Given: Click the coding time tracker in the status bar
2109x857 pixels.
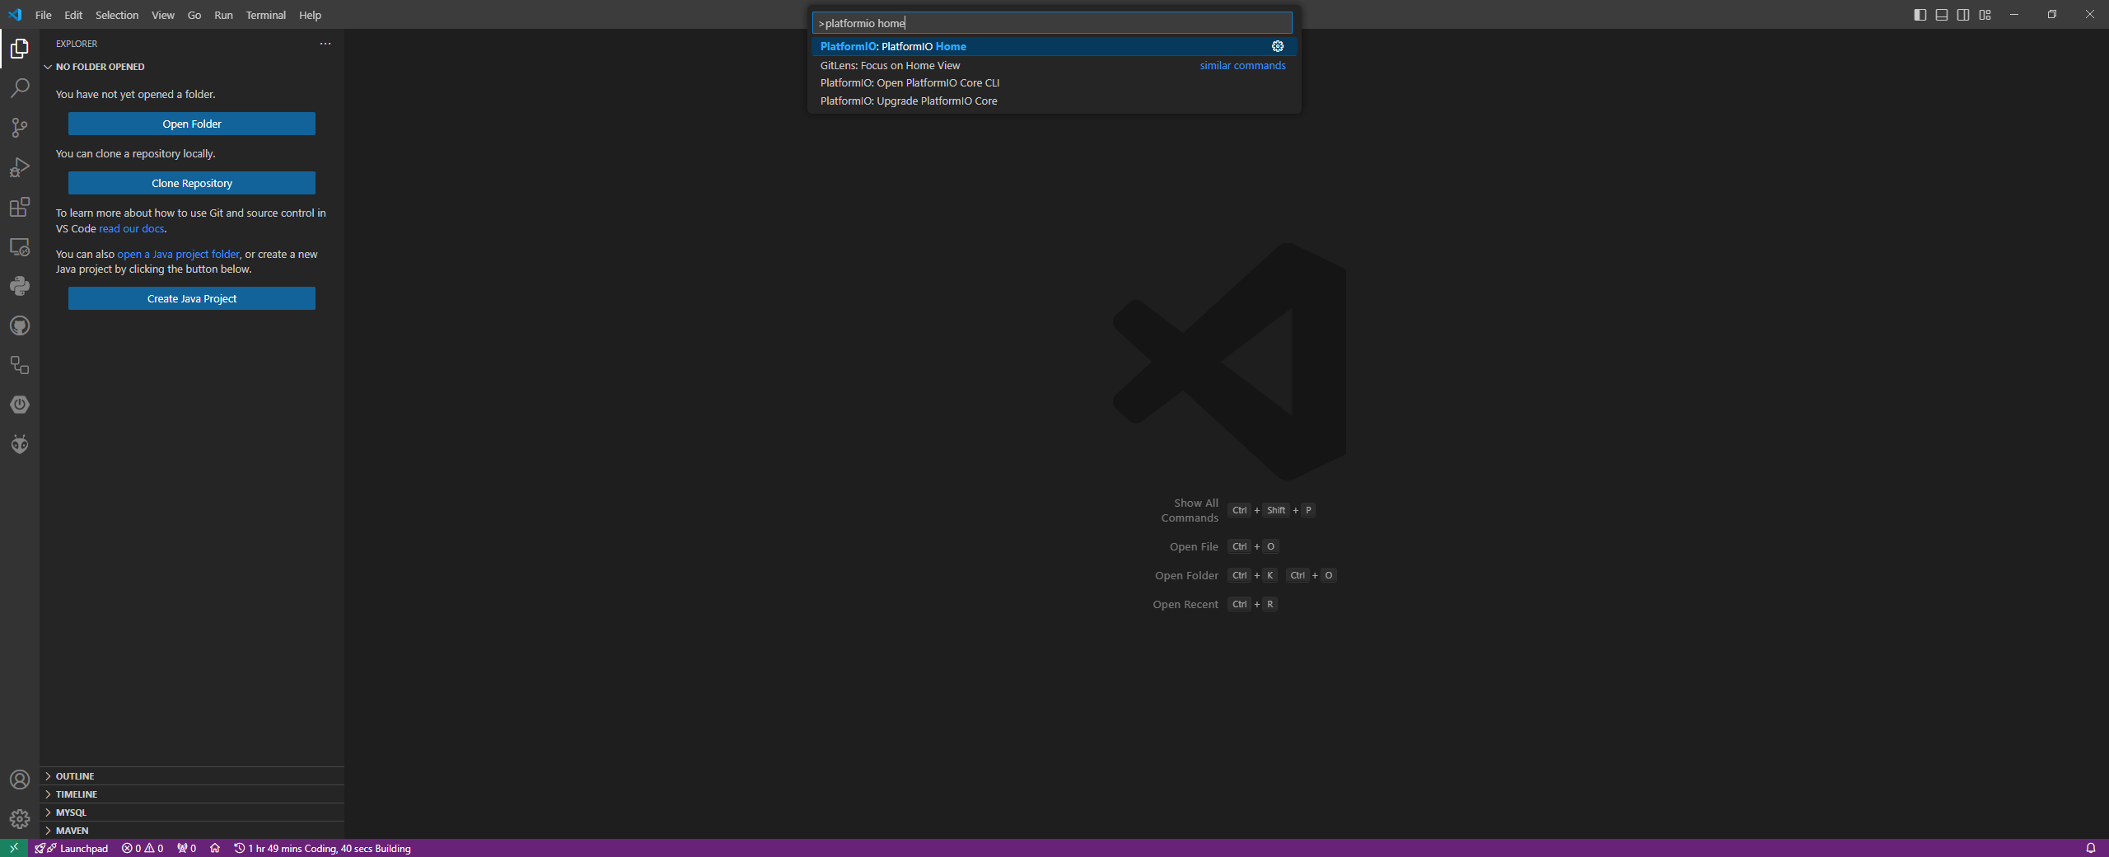Looking at the screenshot, I should pos(322,848).
